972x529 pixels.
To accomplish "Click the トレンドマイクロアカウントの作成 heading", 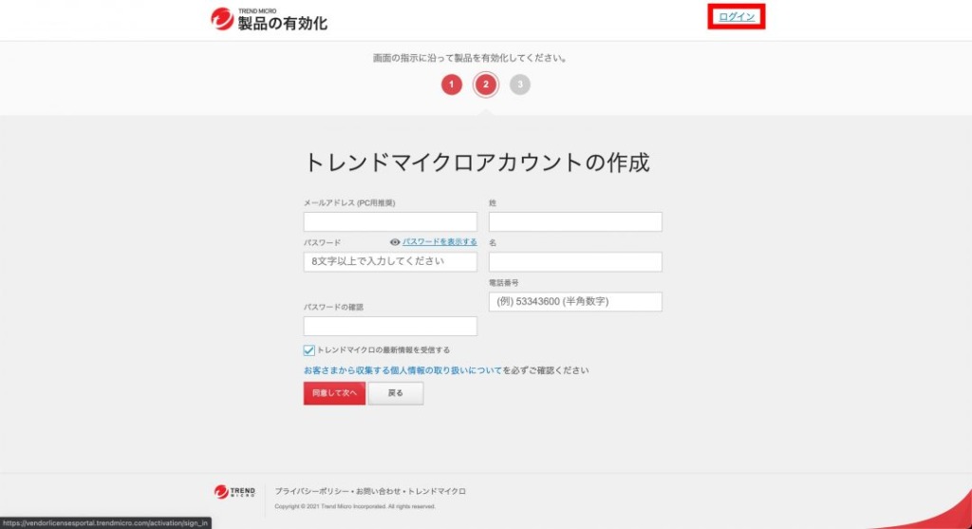I will tap(477, 162).
